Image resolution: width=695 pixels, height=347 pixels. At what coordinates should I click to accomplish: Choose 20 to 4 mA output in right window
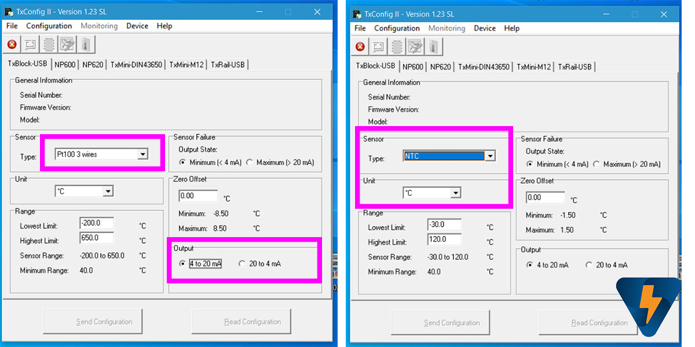(607, 265)
